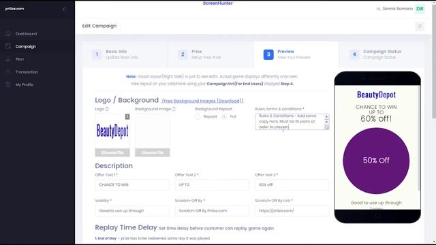Click the purple 50% Off scratch circle
Image resolution: width=436 pixels, height=245 pixels.
click(376, 161)
